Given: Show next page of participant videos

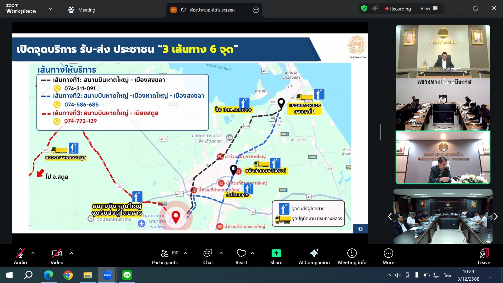Looking at the screenshot, I should coord(496,216).
